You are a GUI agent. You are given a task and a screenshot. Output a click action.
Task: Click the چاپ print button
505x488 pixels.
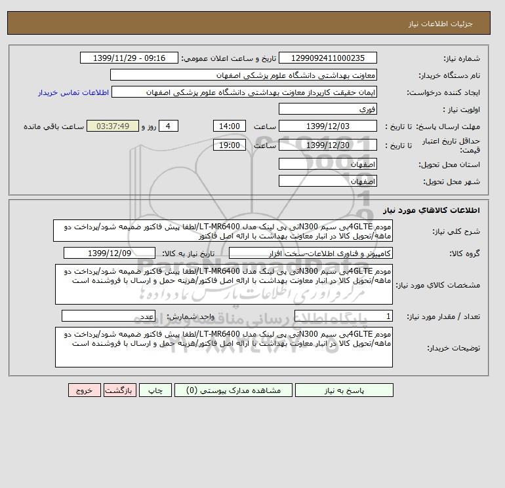[155, 390]
